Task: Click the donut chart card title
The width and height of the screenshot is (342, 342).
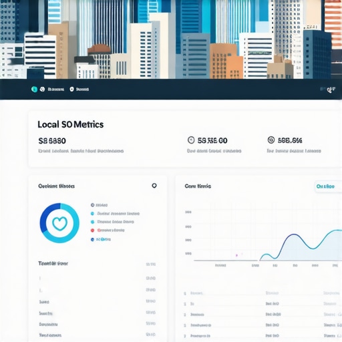Action: (x=56, y=186)
